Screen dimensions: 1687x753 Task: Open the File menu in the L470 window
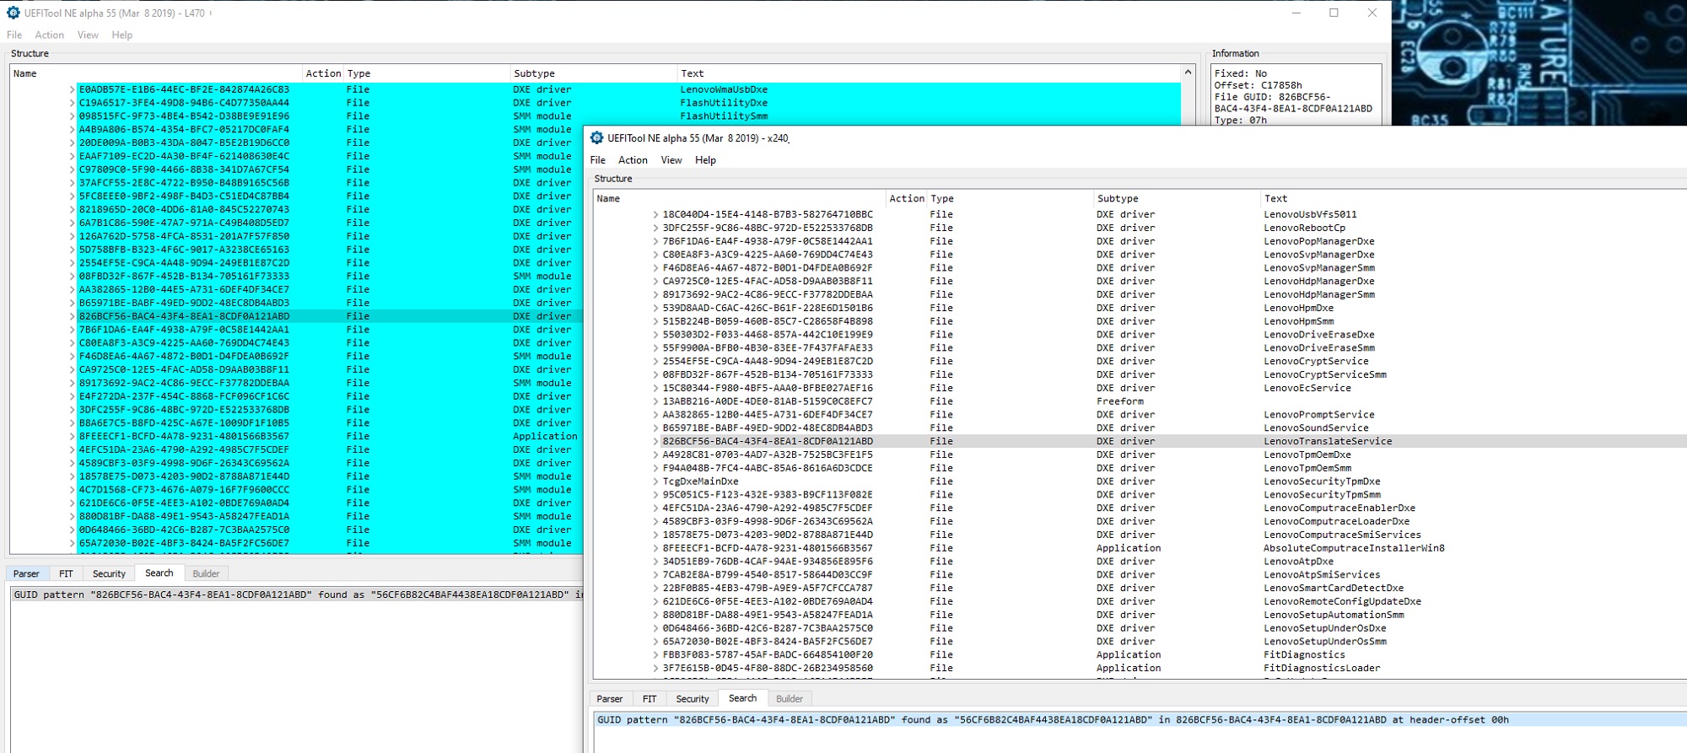[14, 35]
